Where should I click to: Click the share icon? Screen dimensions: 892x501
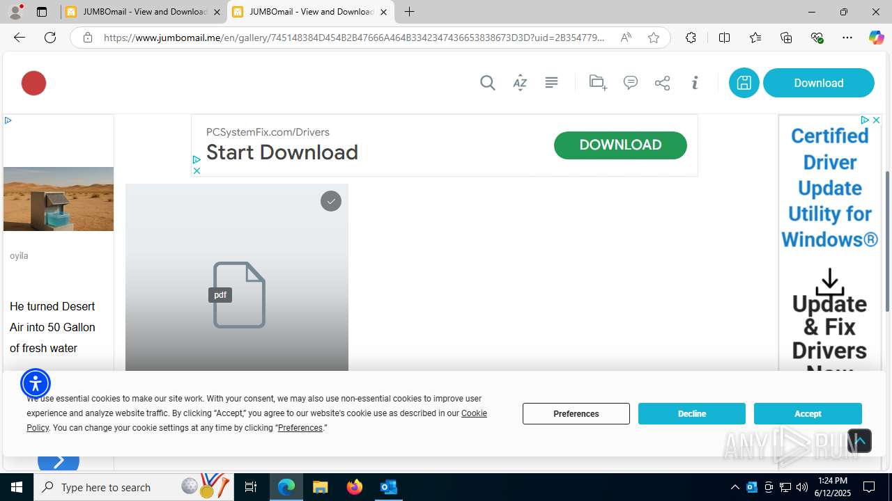(x=662, y=83)
